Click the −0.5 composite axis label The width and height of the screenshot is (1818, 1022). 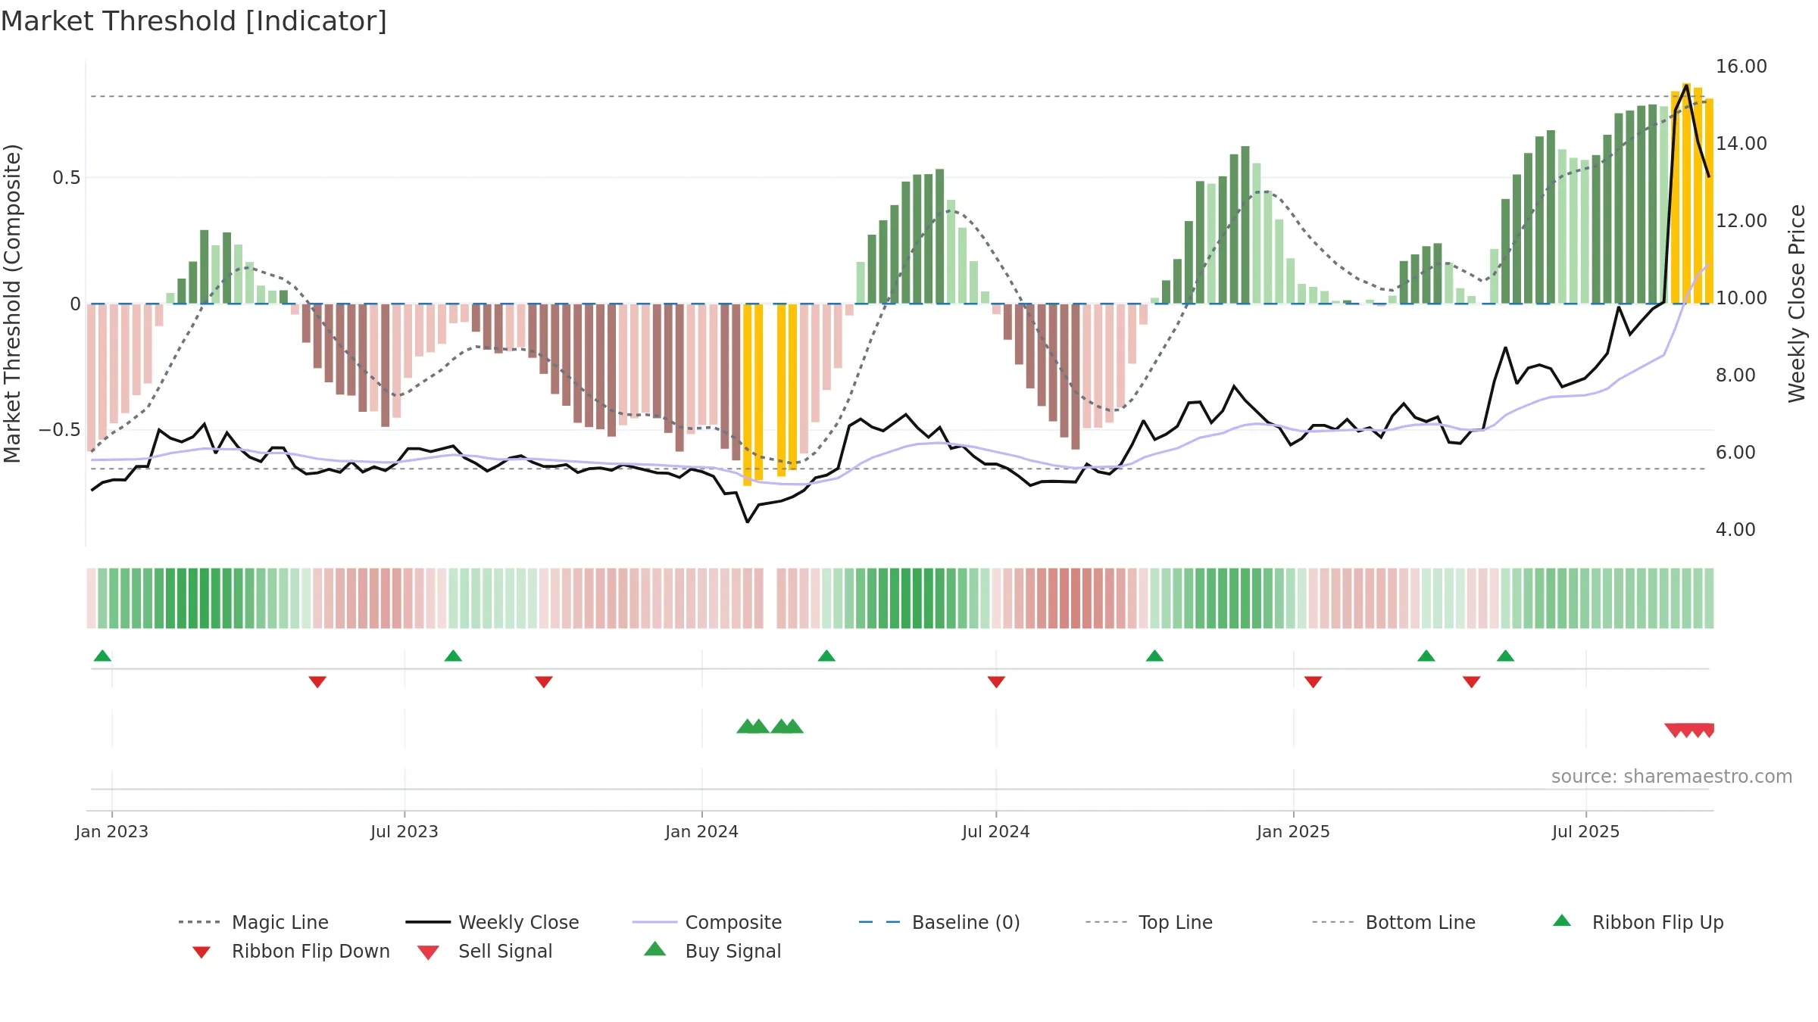click(60, 430)
